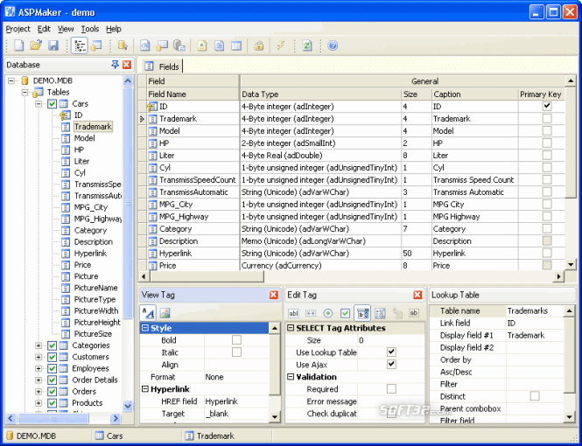The image size is (582, 446).
Task: Select the text format icon in View Tag
Action: pos(149,313)
